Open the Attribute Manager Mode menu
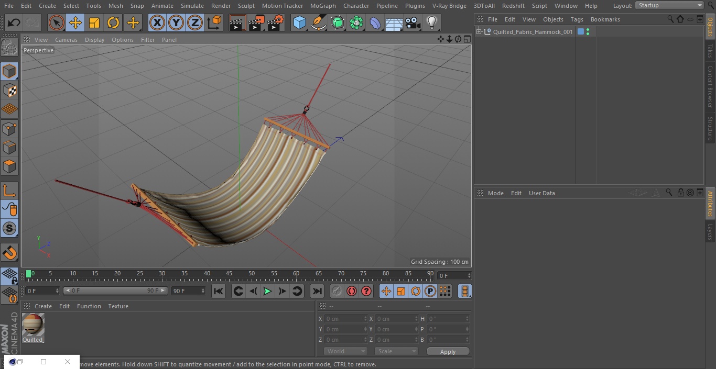 [x=495, y=193]
